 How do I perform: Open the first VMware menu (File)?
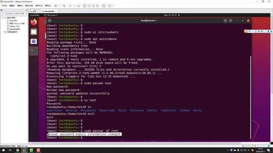pyautogui.click(x=4, y=6)
